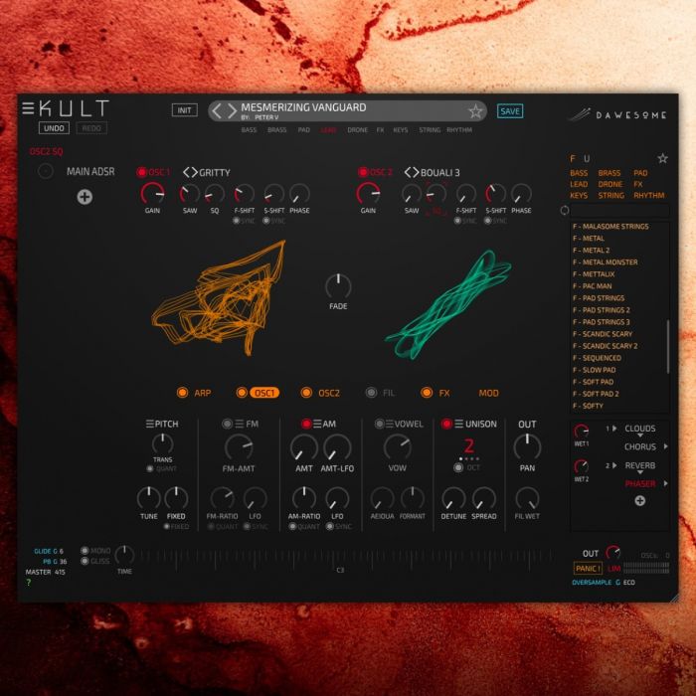
Task: Click the INIT button
Action: click(x=185, y=110)
